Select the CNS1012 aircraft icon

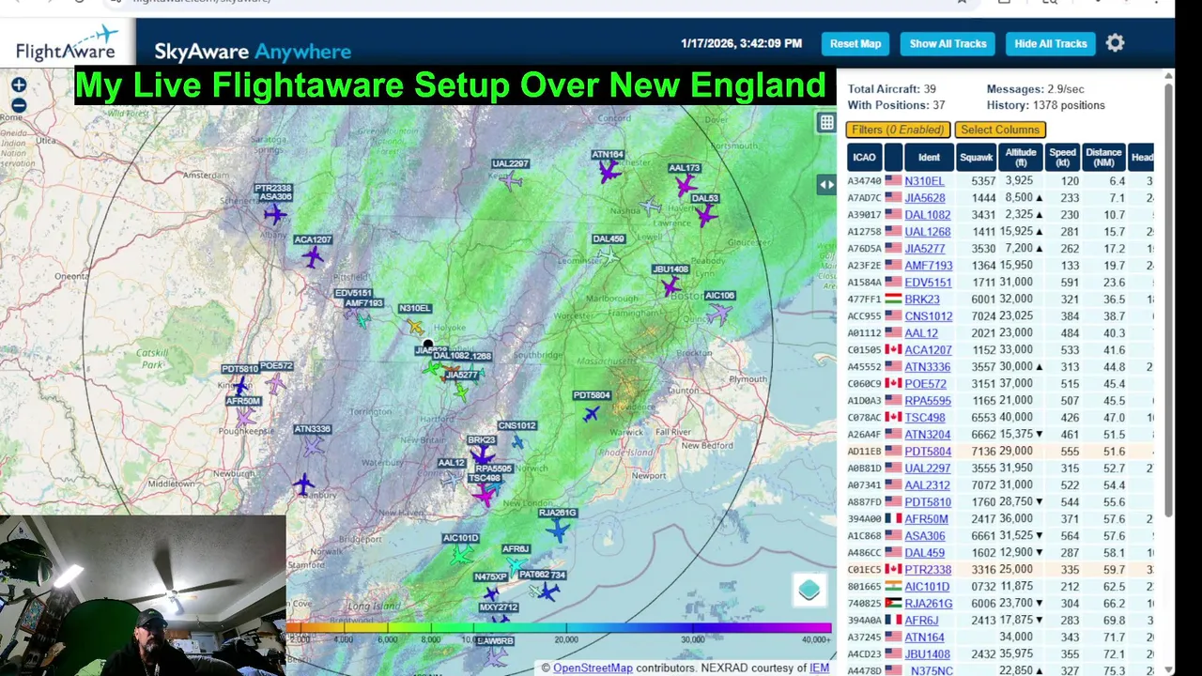(517, 442)
